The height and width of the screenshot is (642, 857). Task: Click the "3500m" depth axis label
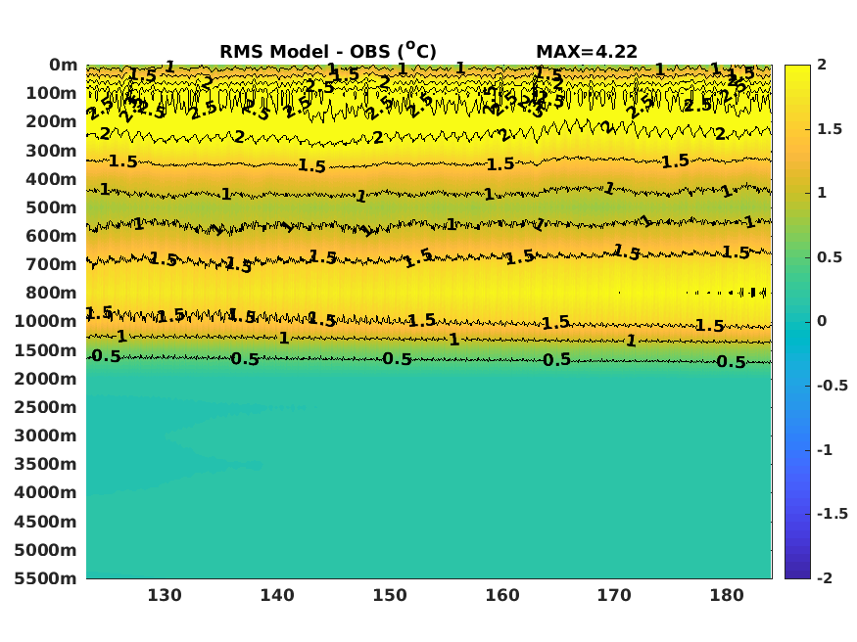(46, 464)
